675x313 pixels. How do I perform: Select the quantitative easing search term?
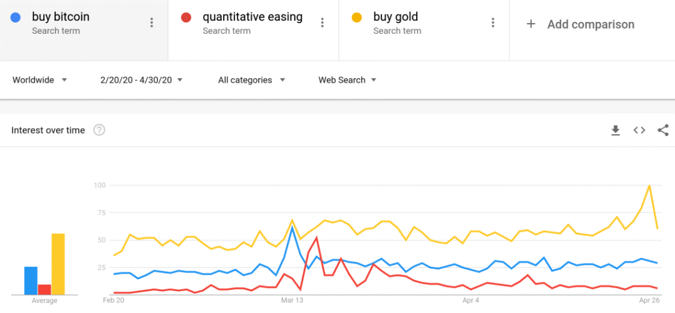pos(252,17)
